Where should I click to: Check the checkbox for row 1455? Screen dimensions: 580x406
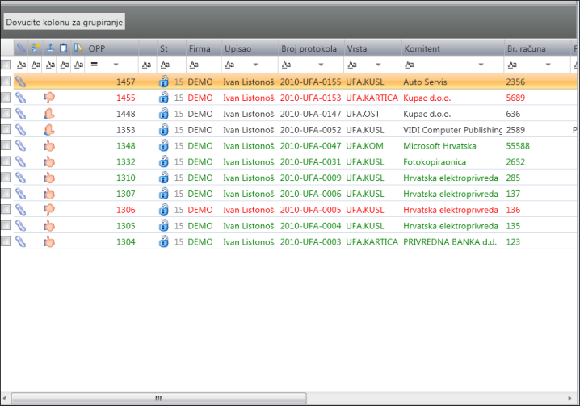point(6,97)
